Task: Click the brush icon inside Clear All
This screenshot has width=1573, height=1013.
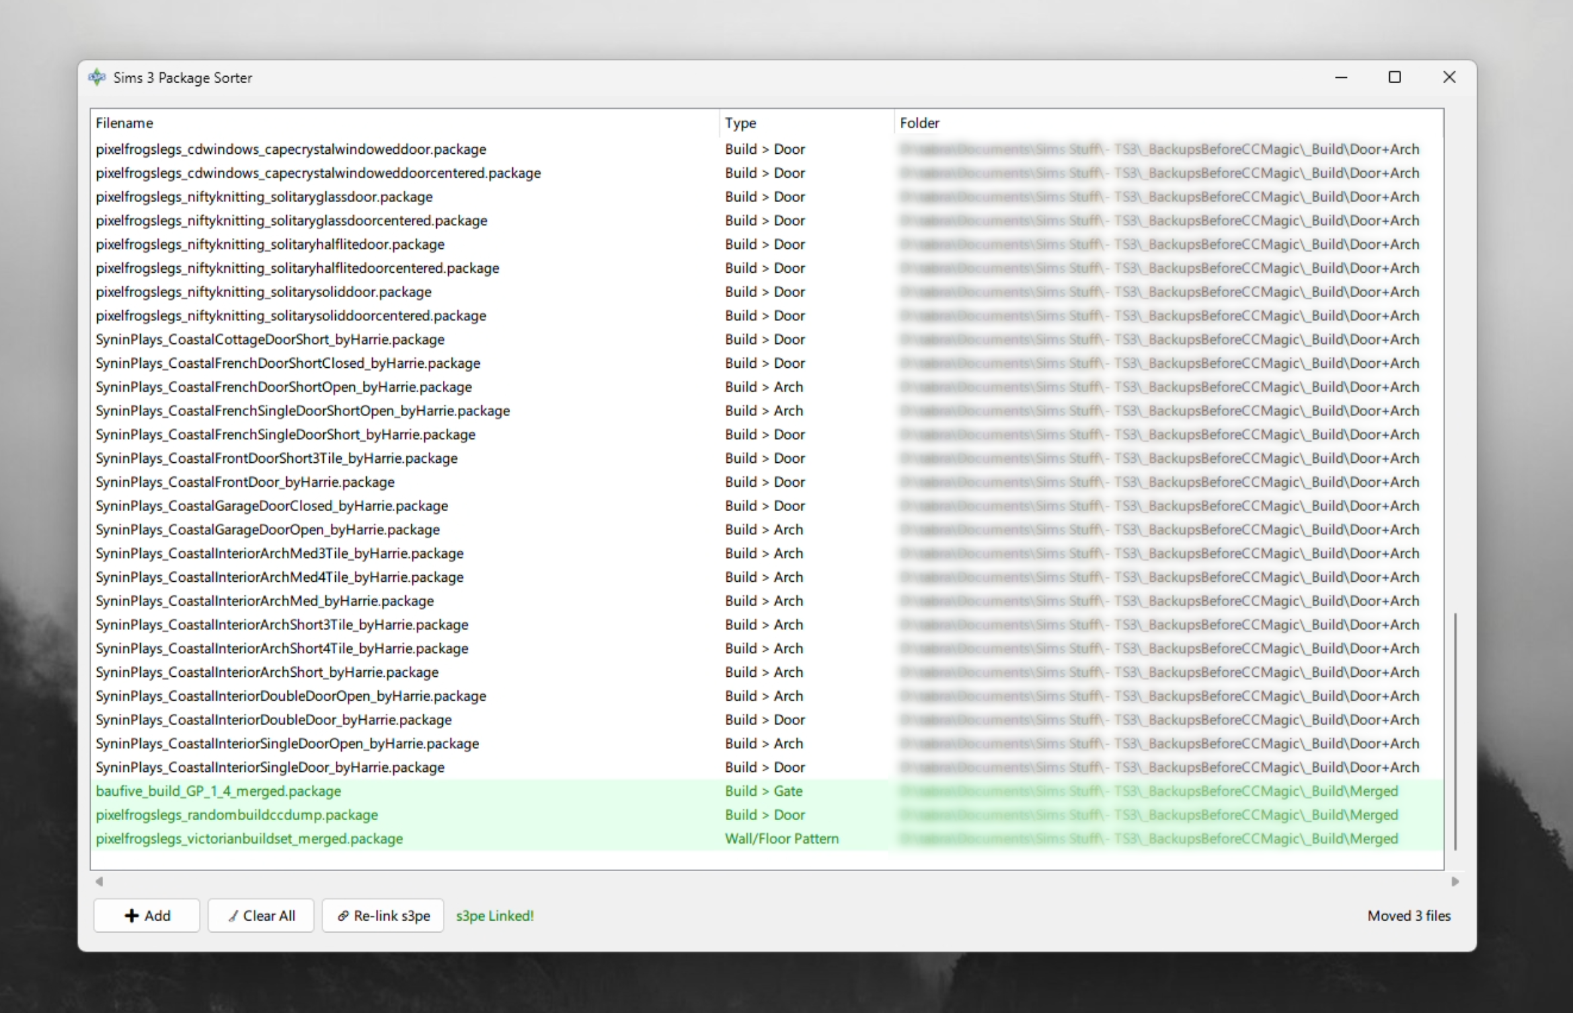Action: [x=233, y=915]
